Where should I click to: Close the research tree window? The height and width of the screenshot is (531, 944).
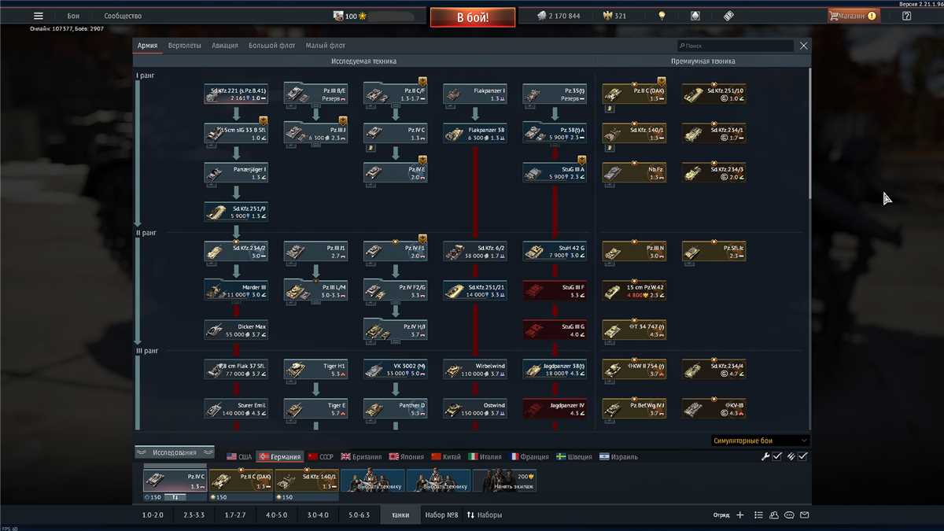tap(803, 46)
